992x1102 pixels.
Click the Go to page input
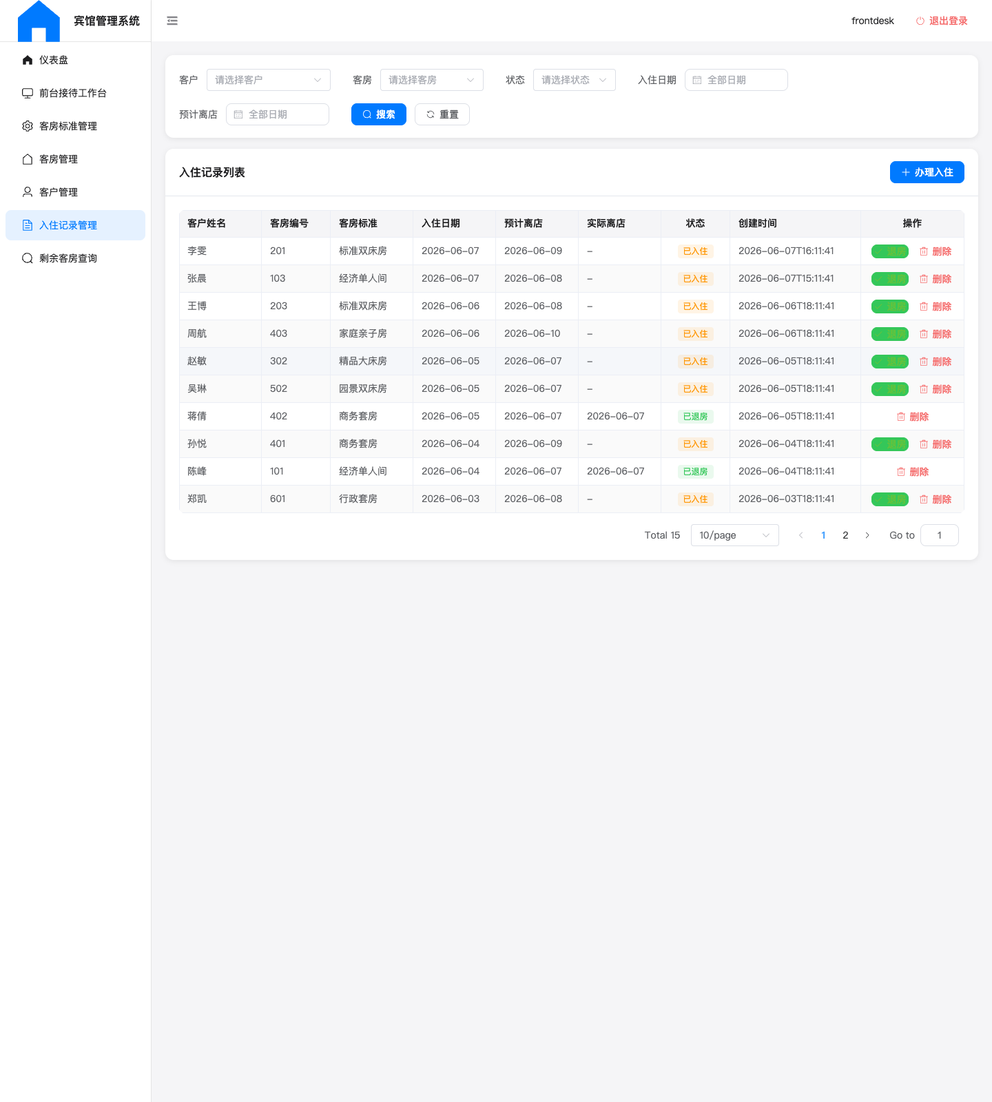(x=940, y=535)
